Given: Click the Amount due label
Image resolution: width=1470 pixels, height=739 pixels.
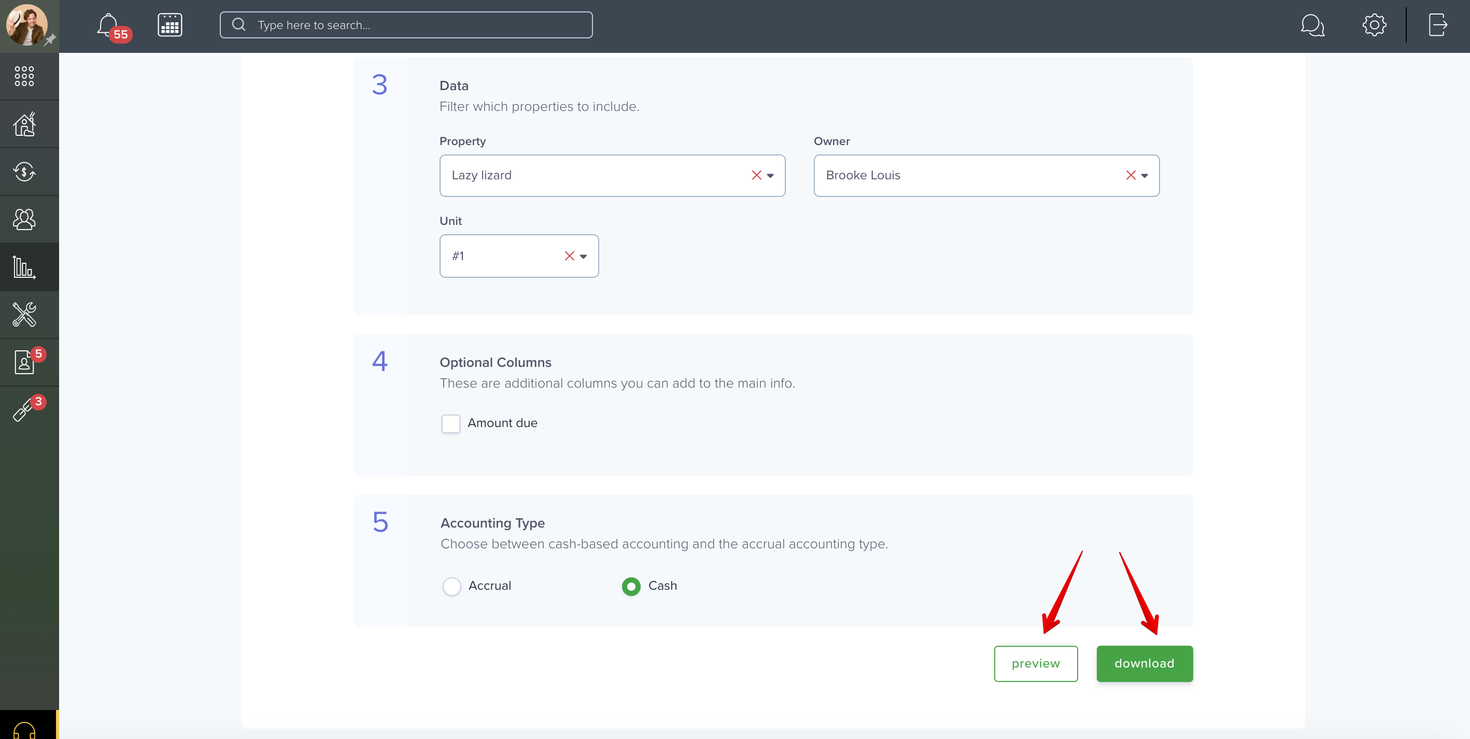Looking at the screenshot, I should (502, 423).
